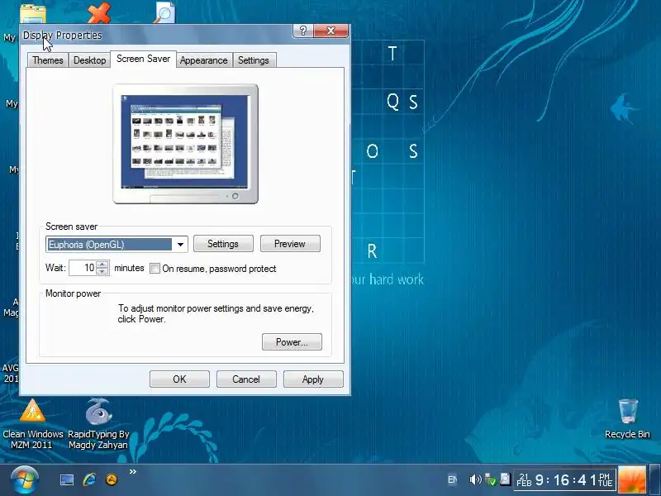Click the letter T in the desktop grid
The height and width of the screenshot is (496, 661).
coord(392,54)
